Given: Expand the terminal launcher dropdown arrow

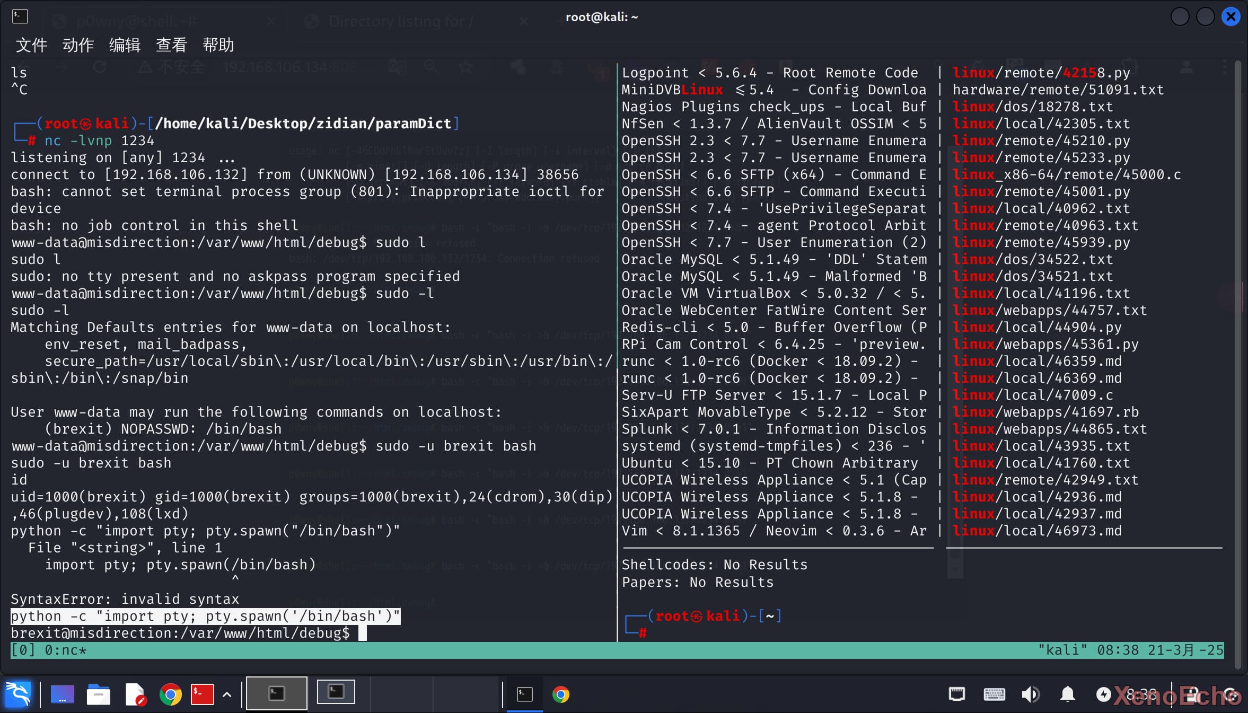Looking at the screenshot, I should [227, 694].
